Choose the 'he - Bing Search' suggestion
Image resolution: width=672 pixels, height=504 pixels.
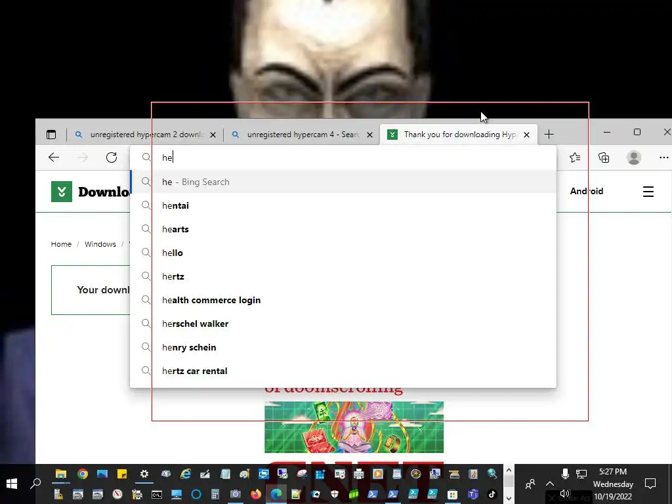(x=343, y=182)
